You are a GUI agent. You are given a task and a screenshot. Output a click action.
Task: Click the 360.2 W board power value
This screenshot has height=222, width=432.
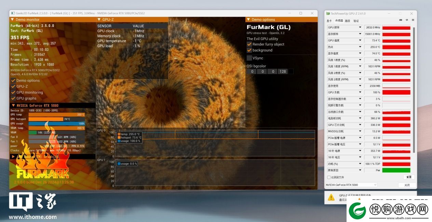373,118
